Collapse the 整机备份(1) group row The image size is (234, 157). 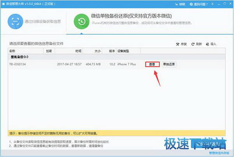pos(117,57)
